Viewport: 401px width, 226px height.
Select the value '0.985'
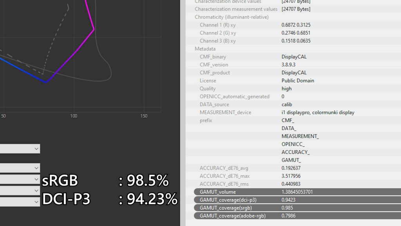point(287,208)
